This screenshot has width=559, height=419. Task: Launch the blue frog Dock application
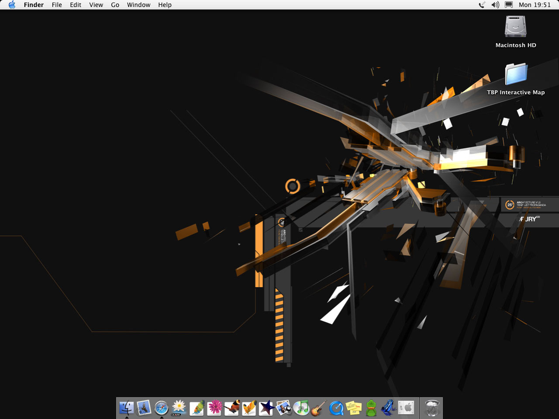[x=389, y=408]
